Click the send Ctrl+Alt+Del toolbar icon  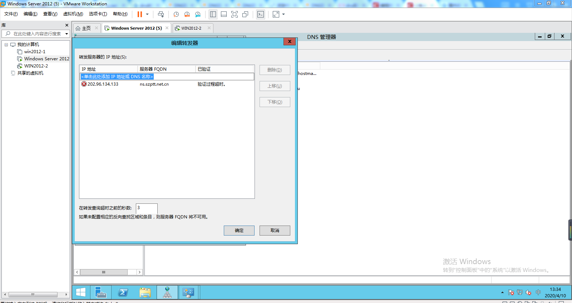pos(161,14)
